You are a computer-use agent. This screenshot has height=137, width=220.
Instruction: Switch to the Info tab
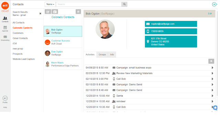112,54
